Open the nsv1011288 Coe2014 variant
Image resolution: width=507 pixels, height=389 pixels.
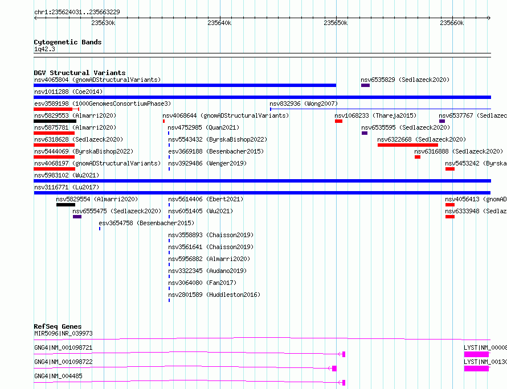[68, 92]
